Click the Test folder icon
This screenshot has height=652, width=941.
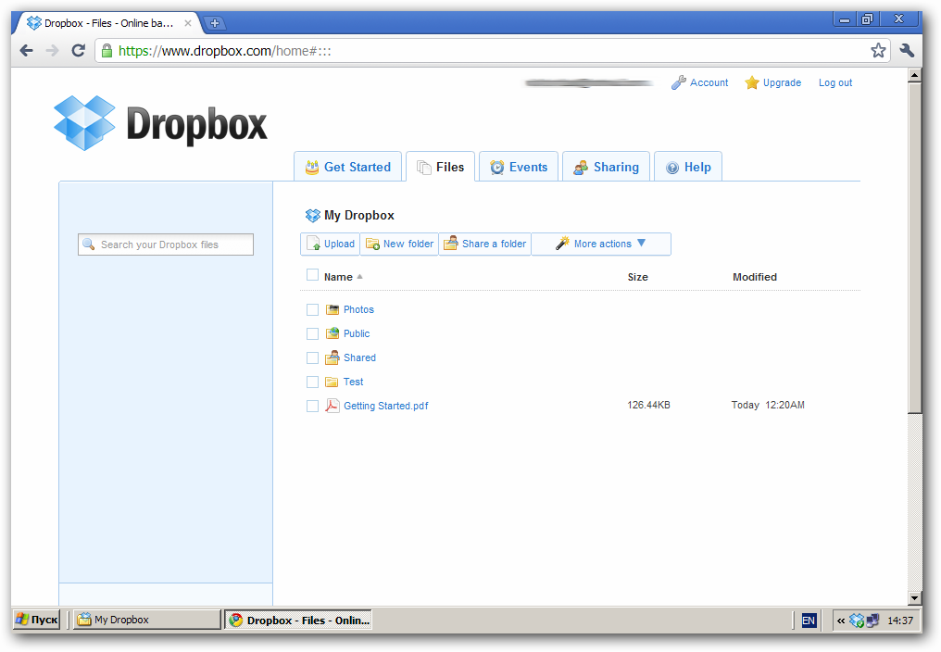[332, 382]
